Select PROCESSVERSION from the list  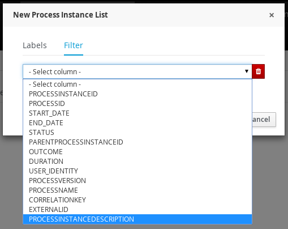[x=137, y=181]
